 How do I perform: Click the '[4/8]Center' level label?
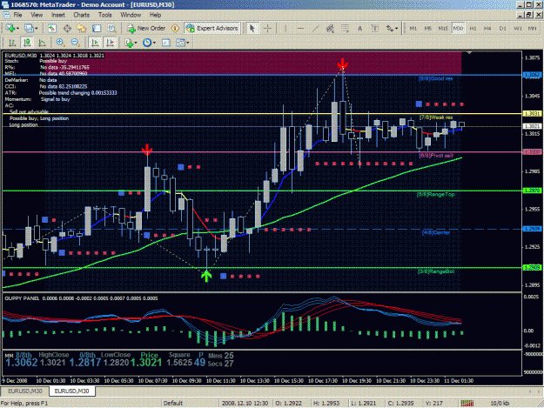[436, 232]
